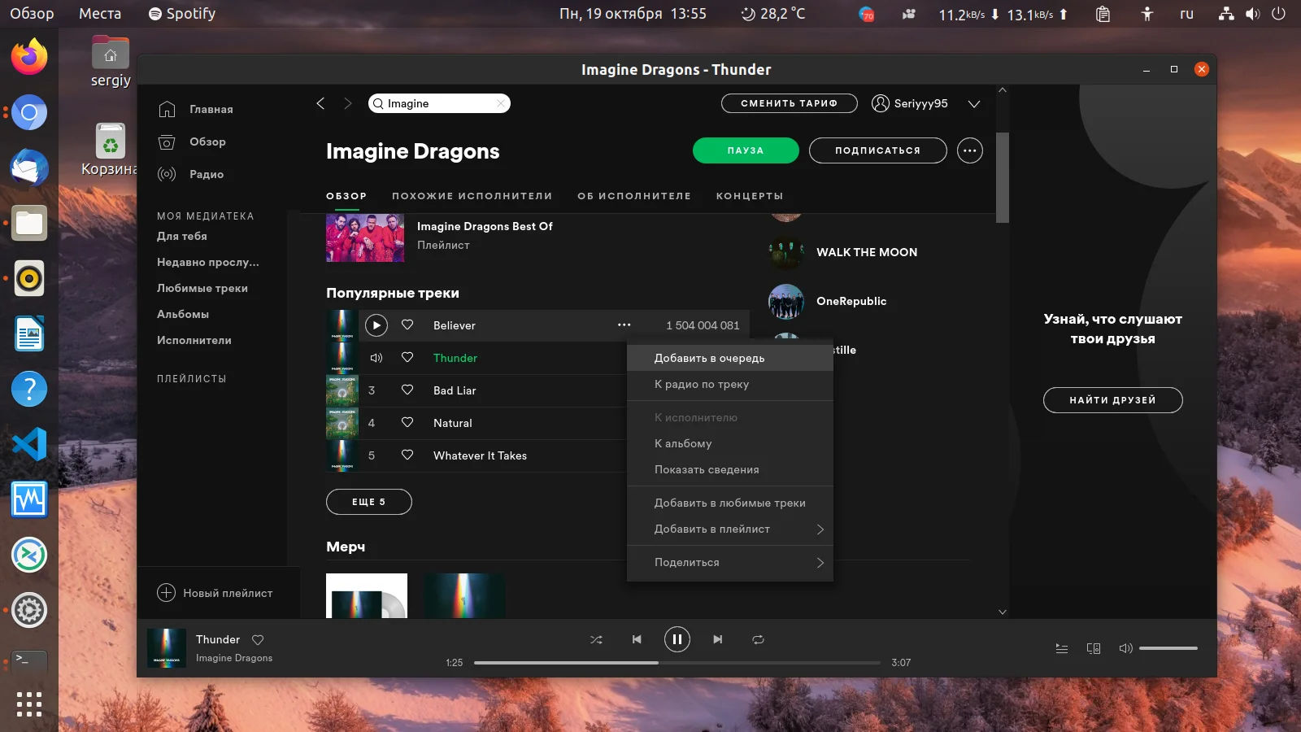This screenshot has height=732, width=1301.
Task: Switch to the 'КОНЦЕРТЫ' tab
Action: (x=750, y=196)
